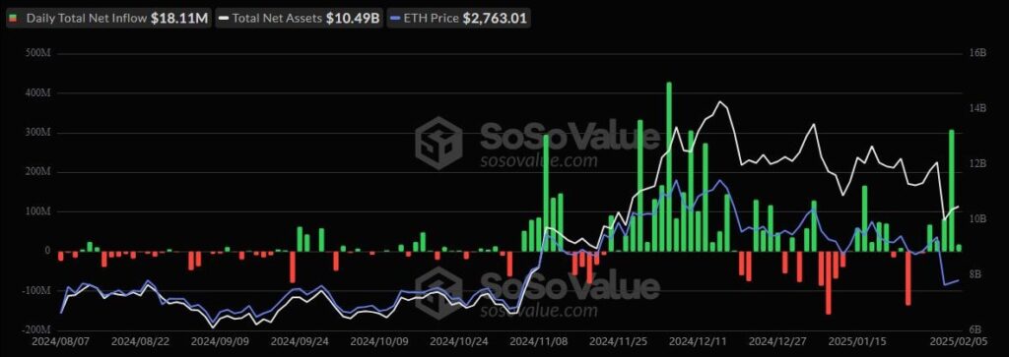Click the 8B right axis label
The width and height of the screenshot is (1009, 357).
(x=976, y=274)
